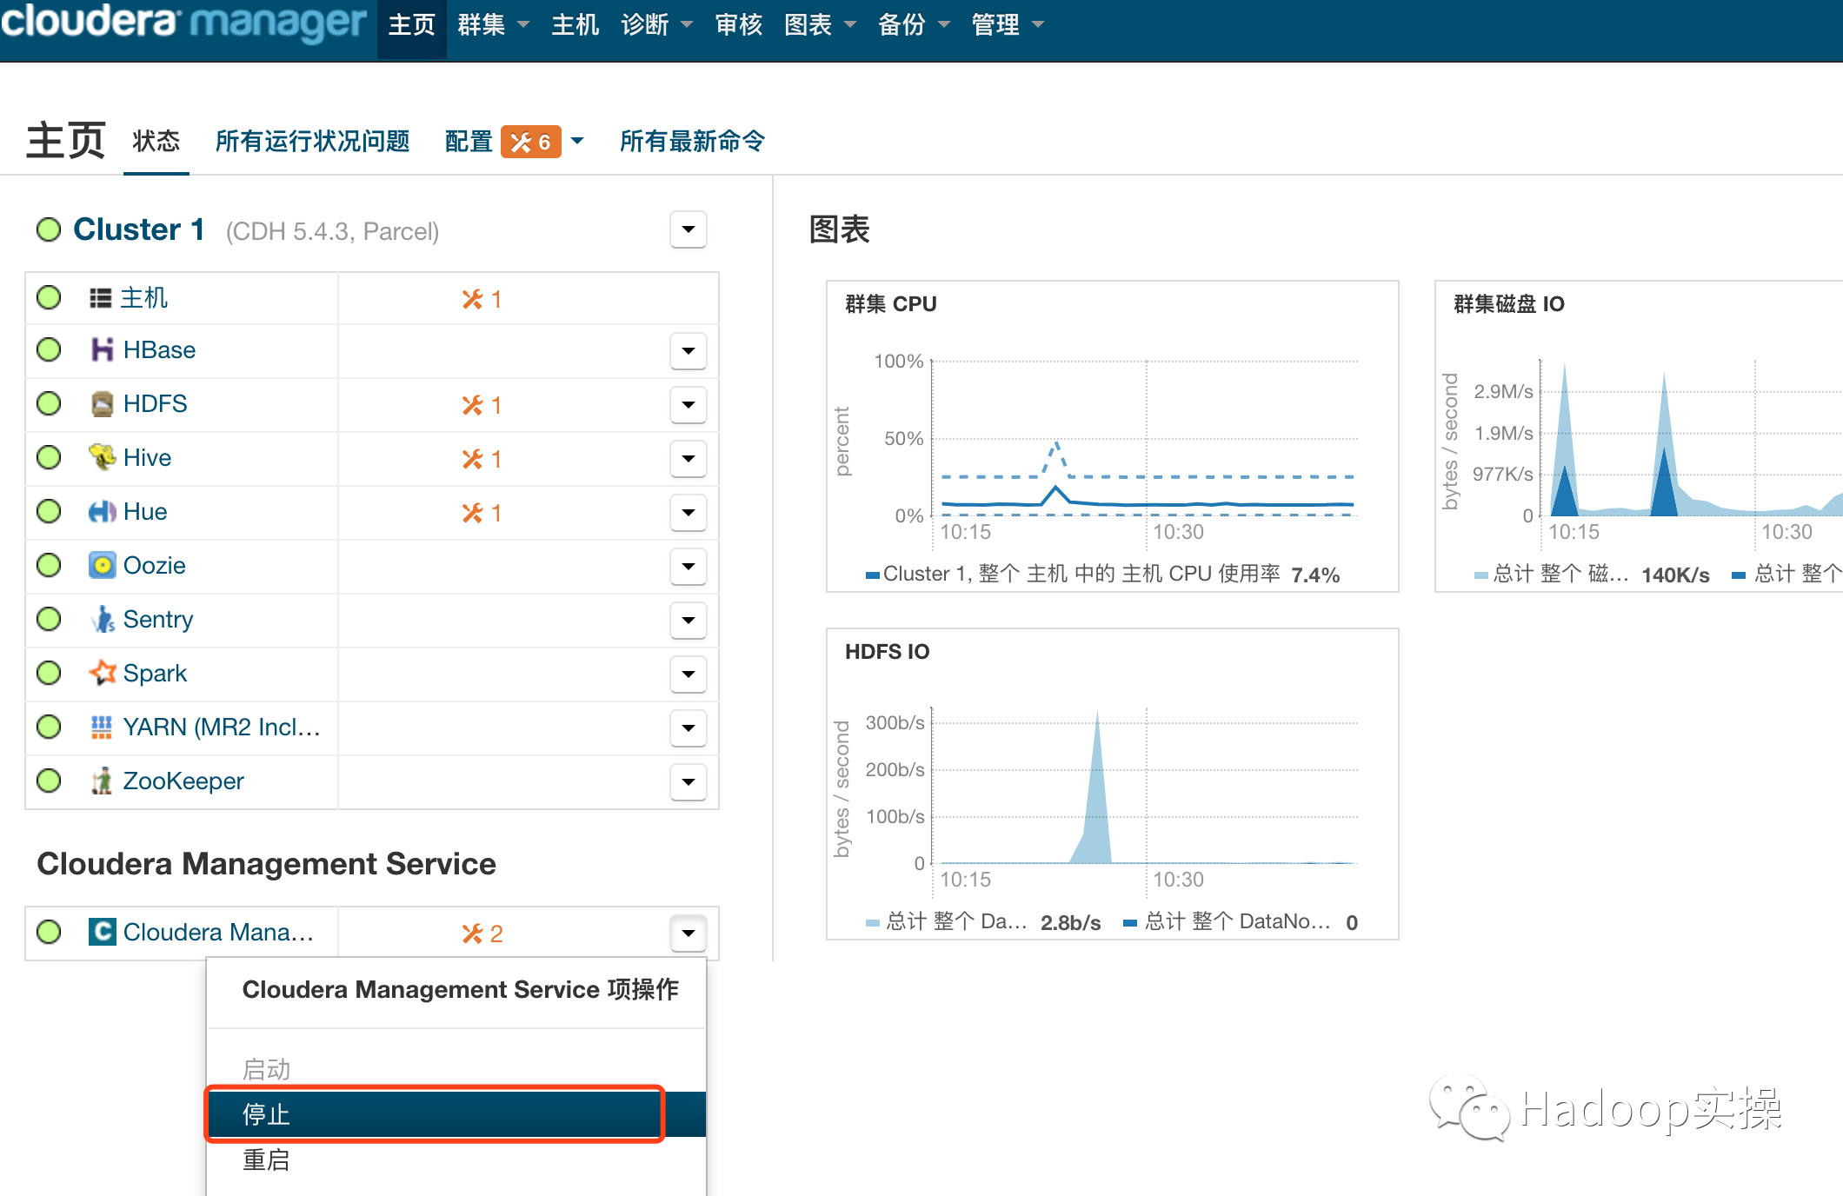The width and height of the screenshot is (1843, 1196).
Task: Open the Cloudera Mana… service link
Action: point(218,932)
